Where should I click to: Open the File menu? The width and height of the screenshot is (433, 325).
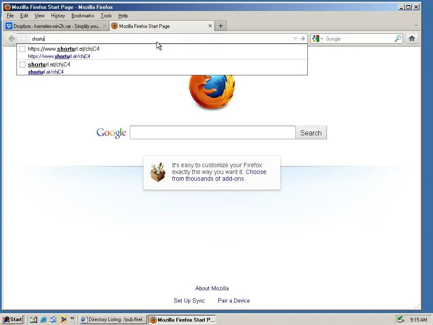tap(10, 16)
